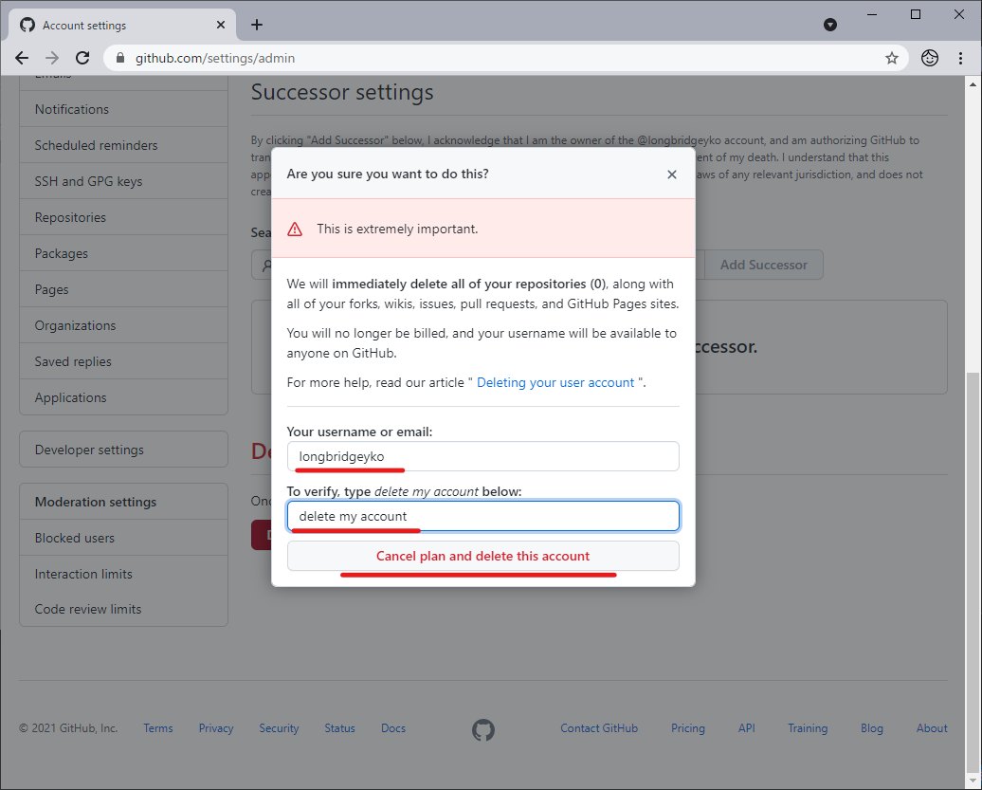Open the Terms footer link

pyautogui.click(x=157, y=728)
